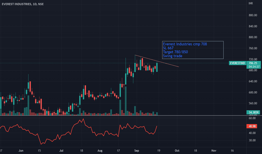Click the 840.00 price axis label
Viewport: 262px width, 154px height.
[253, 26]
